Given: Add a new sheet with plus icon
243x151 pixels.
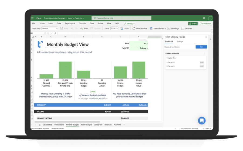Looking at the screenshot, I should 124,125.
